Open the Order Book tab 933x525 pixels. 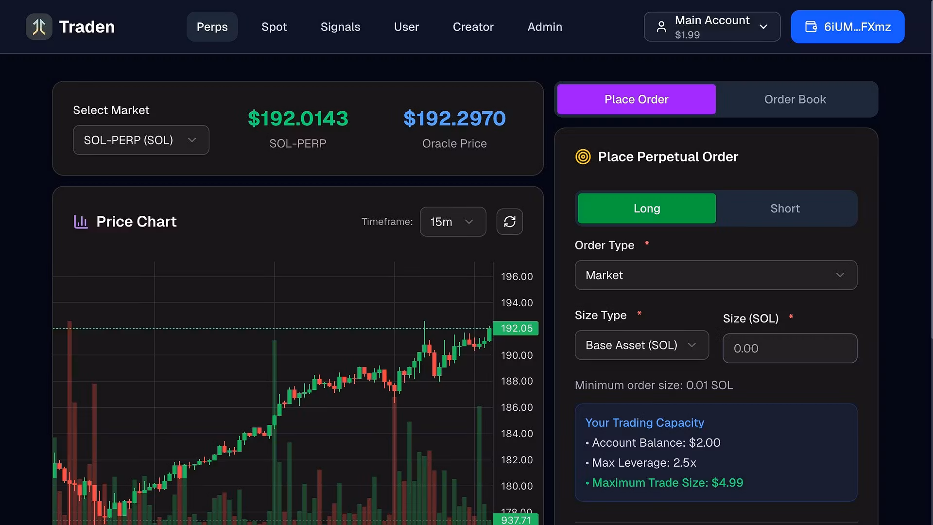[795, 99]
